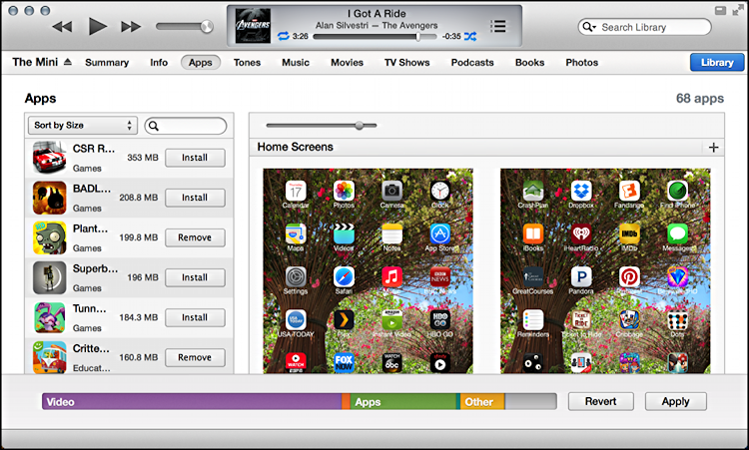Open the Up Next list icon

(497, 26)
